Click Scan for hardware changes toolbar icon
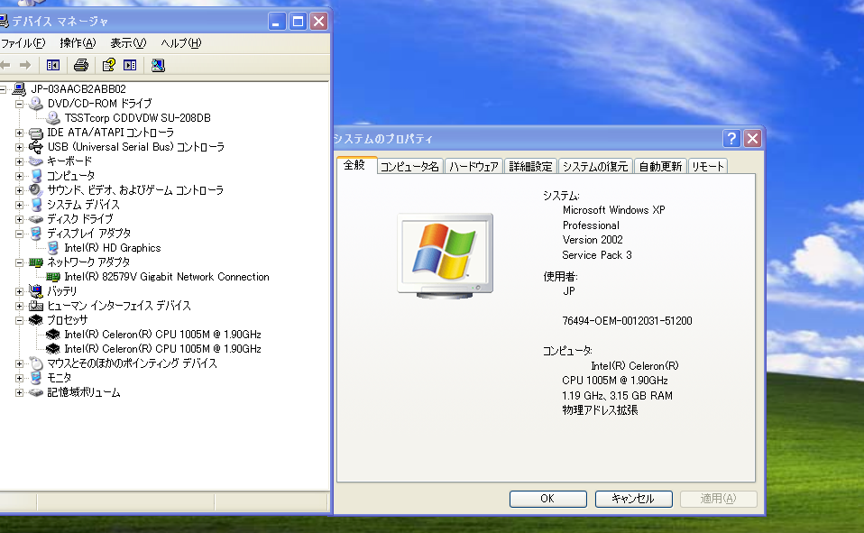The height and width of the screenshot is (533, 864). [x=158, y=65]
